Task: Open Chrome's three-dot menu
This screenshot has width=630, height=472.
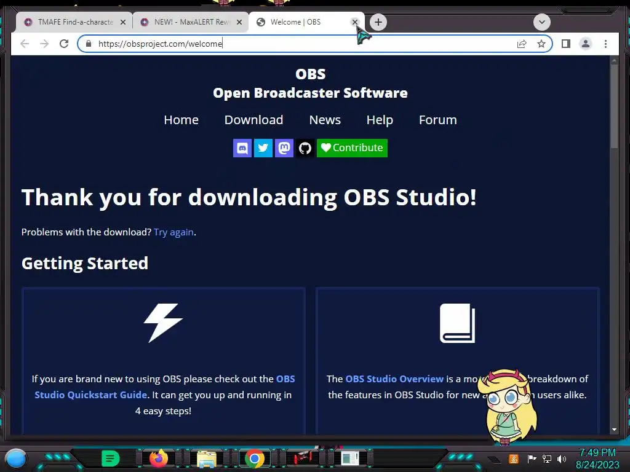Action: (x=605, y=44)
